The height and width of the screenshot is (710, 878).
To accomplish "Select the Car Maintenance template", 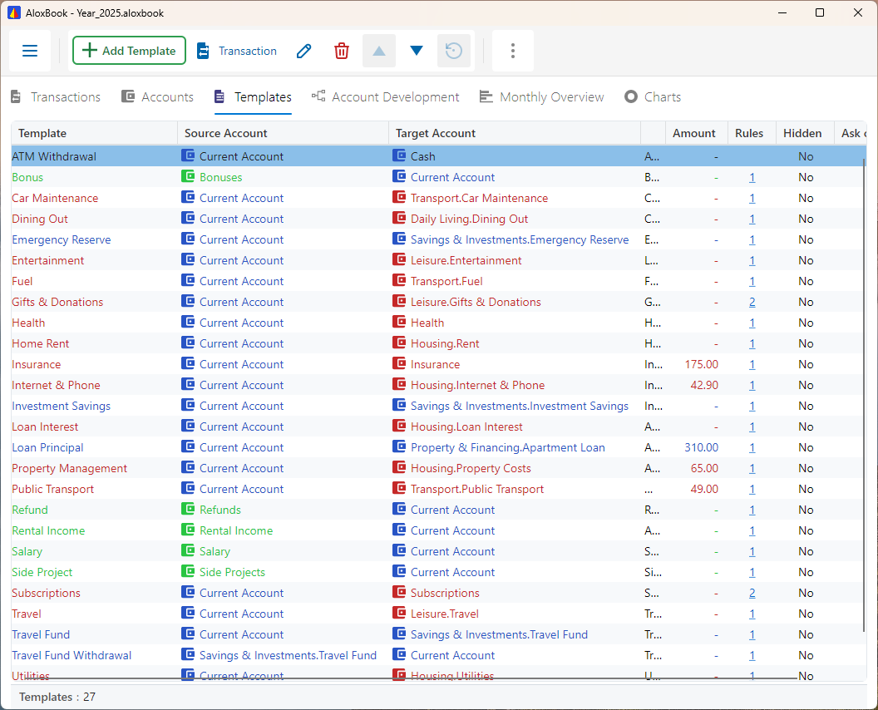I will (55, 198).
